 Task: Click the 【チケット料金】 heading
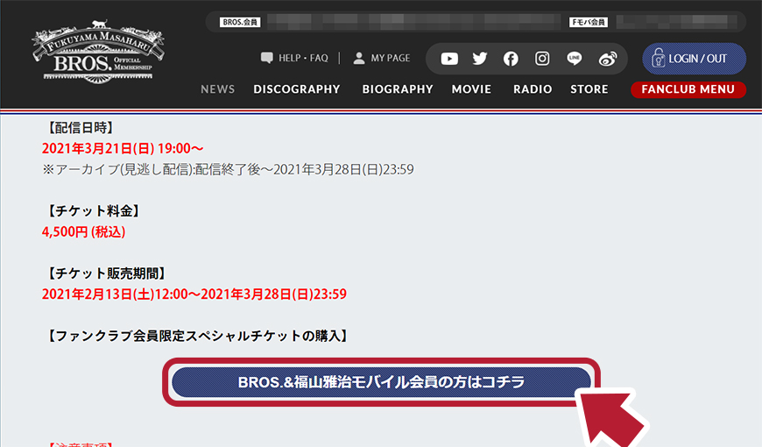pyautogui.click(x=94, y=211)
